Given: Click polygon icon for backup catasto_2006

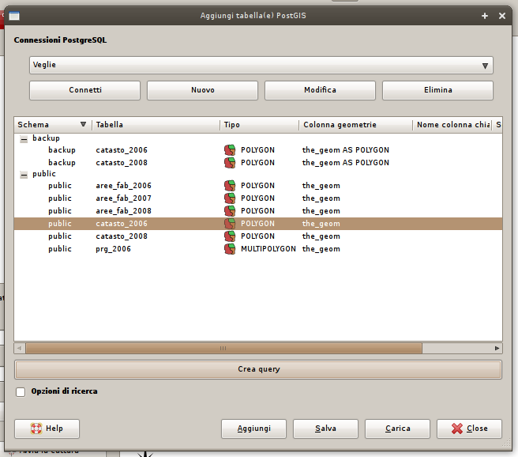Looking at the screenshot, I should (x=230, y=150).
